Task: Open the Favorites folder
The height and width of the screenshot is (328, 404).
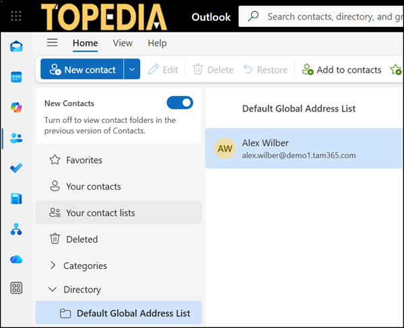Action: click(x=83, y=160)
